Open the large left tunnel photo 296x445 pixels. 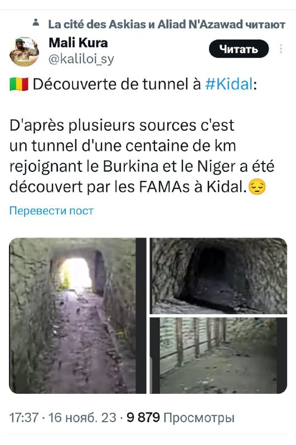tap(77, 315)
